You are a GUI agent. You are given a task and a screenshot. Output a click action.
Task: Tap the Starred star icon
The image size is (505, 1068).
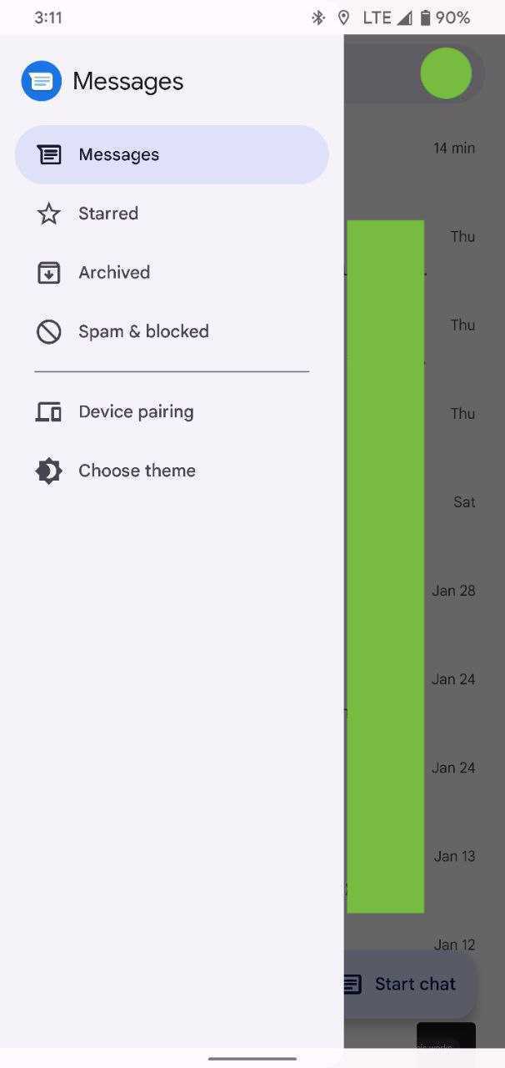click(x=49, y=214)
